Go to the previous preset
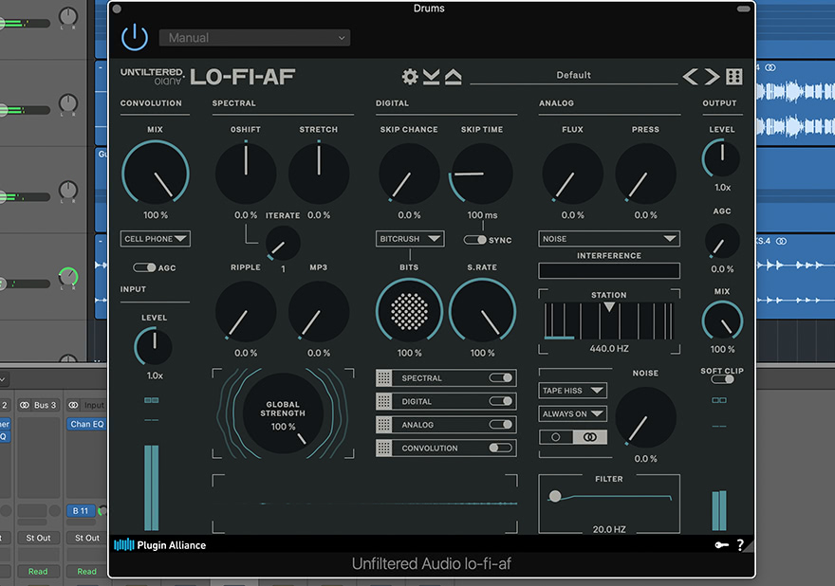The image size is (835, 586). pos(691,77)
